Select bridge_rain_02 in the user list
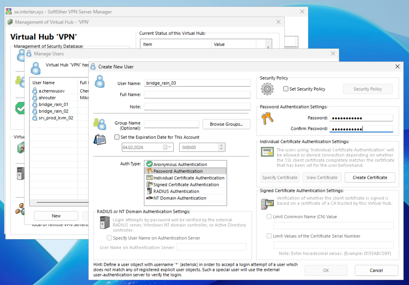 point(53,111)
